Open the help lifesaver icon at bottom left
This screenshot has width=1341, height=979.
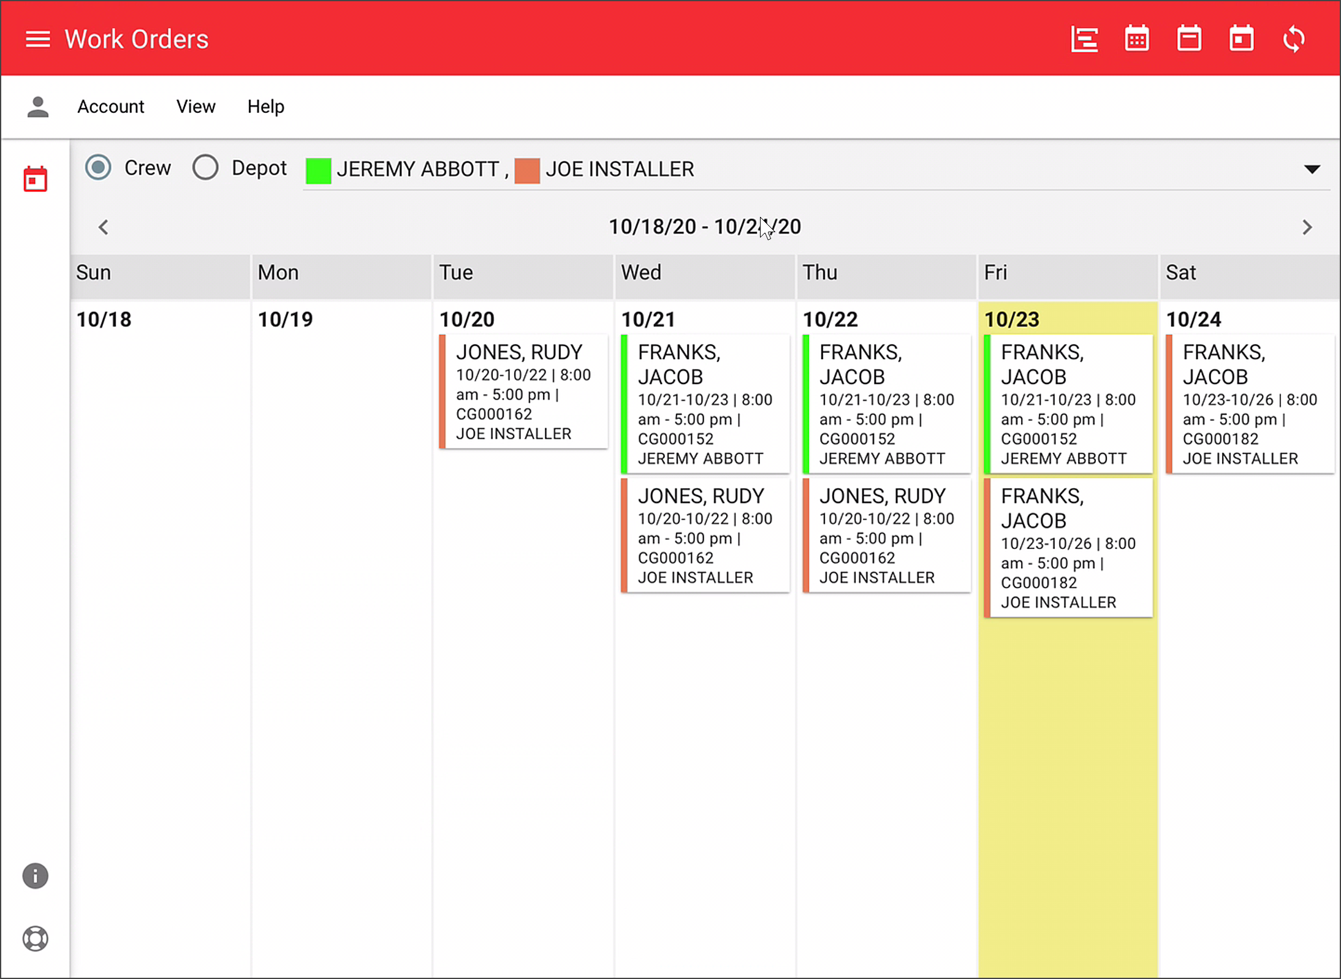click(35, 939)
